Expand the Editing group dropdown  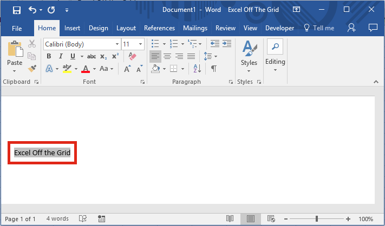coord(275,70)
